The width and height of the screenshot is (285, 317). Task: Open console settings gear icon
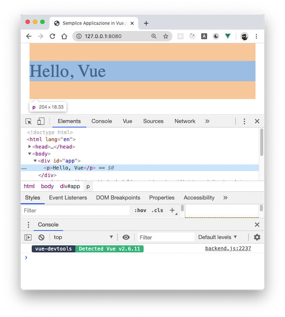point(257,237)
